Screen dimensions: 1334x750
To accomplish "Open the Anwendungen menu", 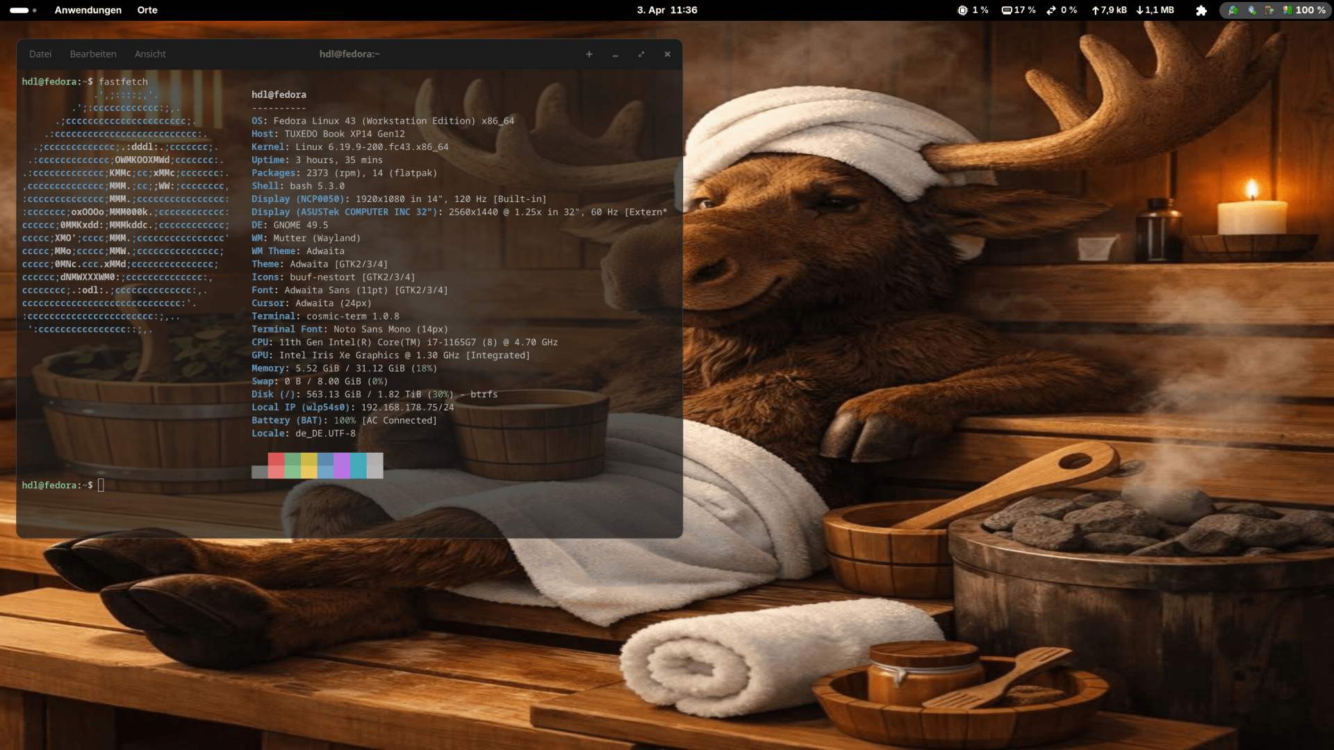I will point(88,10).
